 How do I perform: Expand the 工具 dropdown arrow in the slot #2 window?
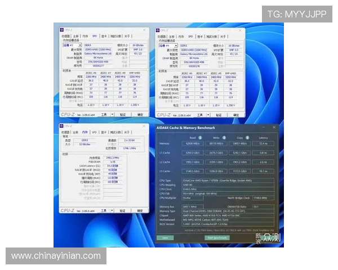(112, 114)
